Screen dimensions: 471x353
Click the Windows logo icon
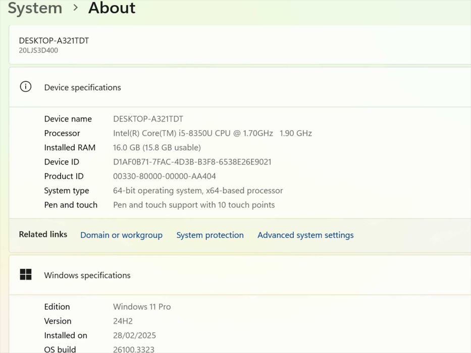point(25,275)
